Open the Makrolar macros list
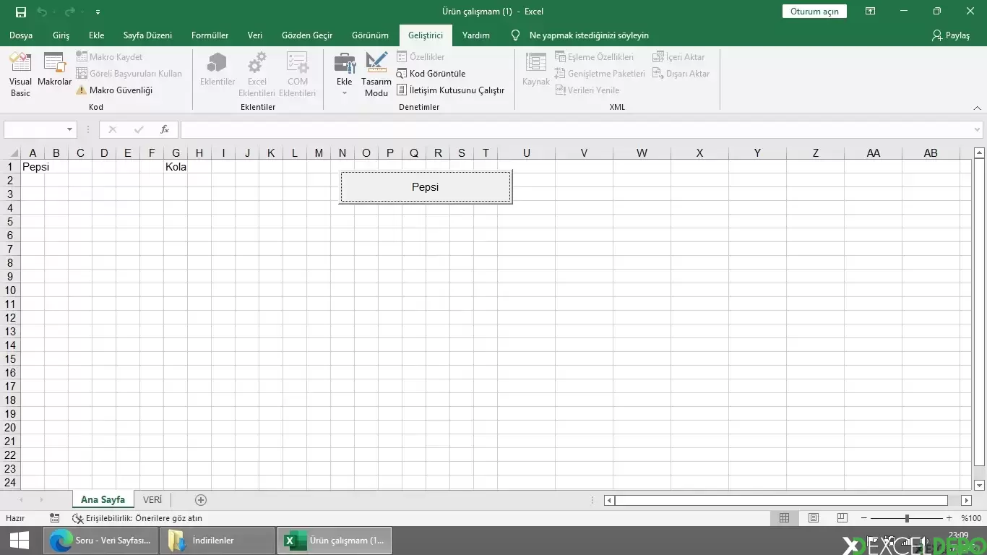This screenshot has width=987, height=555. [x=55, y=69]
